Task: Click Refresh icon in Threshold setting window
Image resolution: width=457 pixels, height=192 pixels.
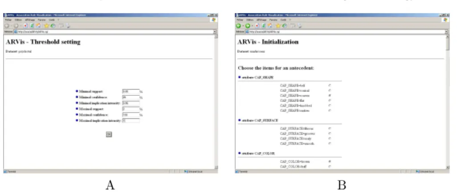Action: pyautogui.click(x=32, y=26)
